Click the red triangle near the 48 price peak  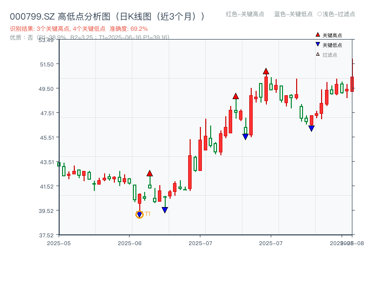coord(235,97)
